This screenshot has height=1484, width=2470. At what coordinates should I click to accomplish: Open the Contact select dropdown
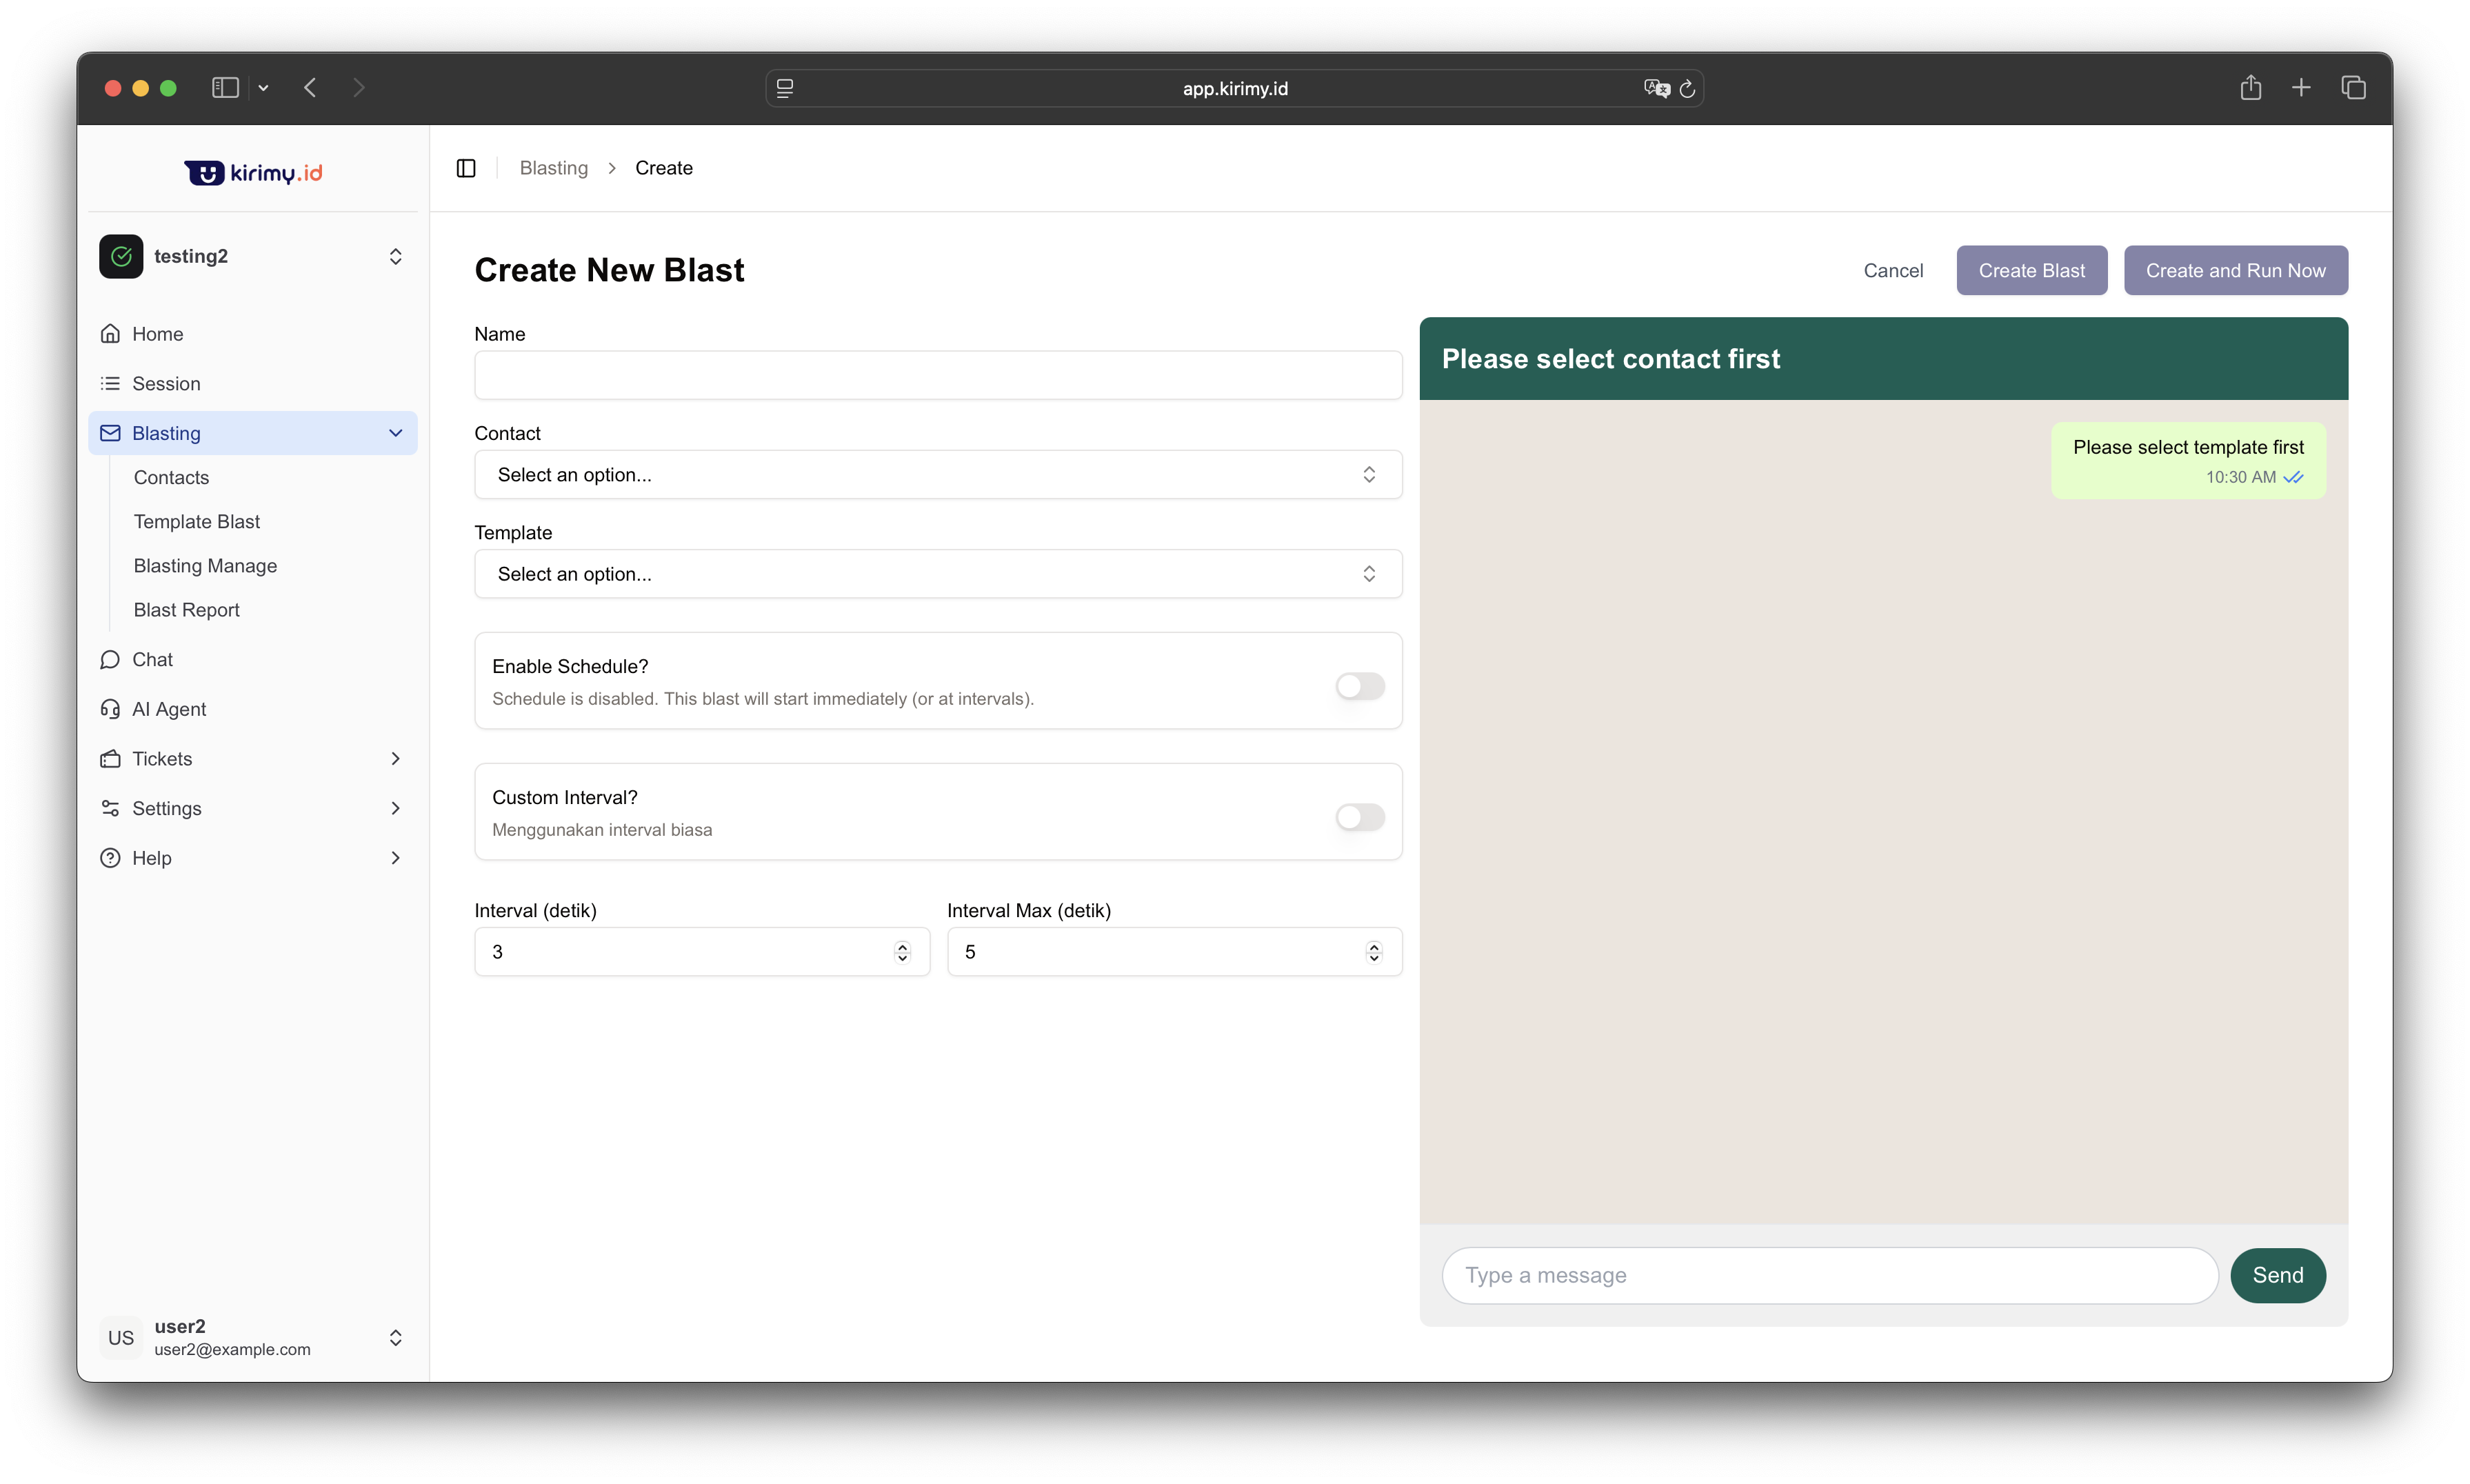click(937, 475)
